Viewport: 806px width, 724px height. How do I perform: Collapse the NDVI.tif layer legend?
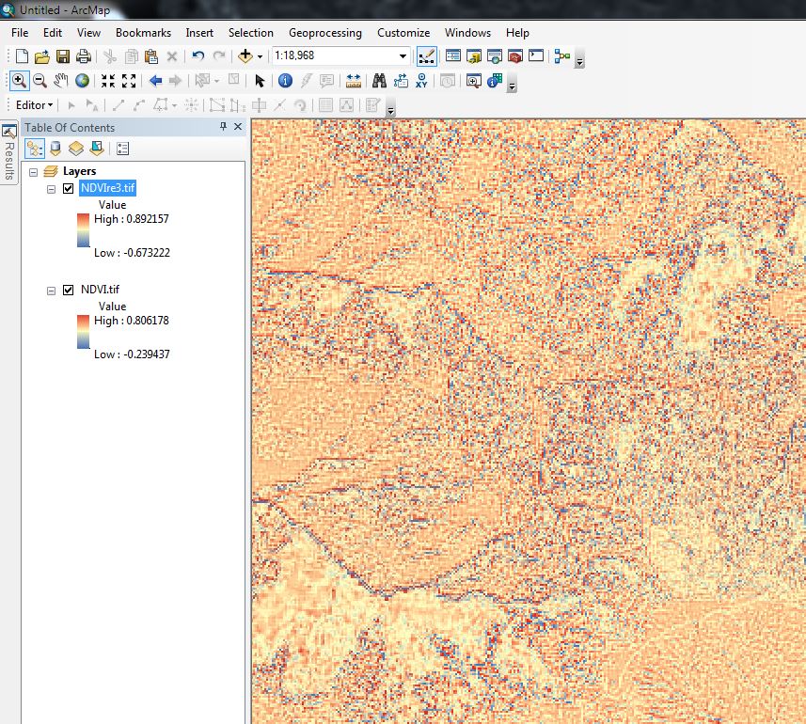click(51, 291)
